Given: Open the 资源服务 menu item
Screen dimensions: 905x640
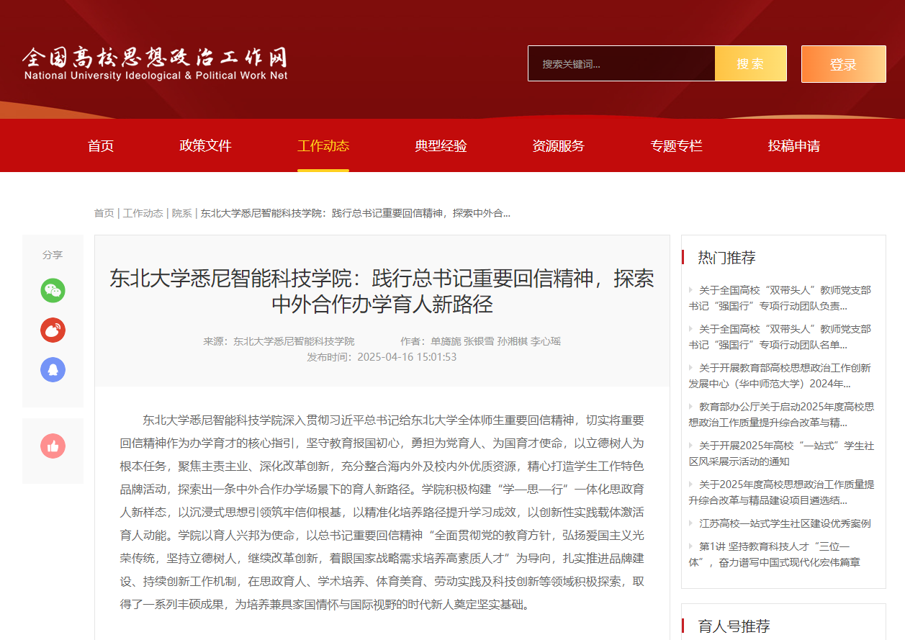Looking at the screenshot, I should (558, 146).
